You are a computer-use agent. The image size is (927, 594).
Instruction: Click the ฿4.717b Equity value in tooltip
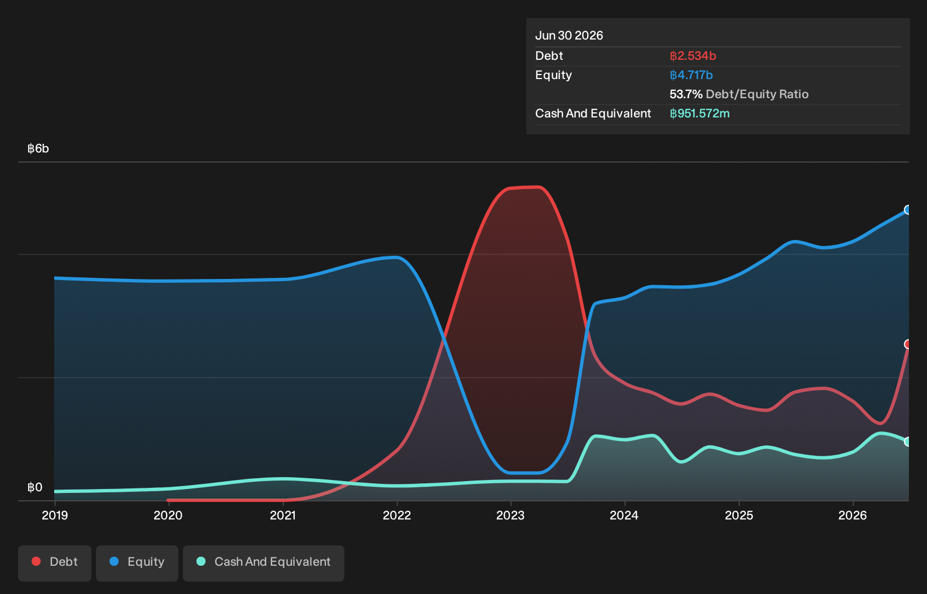tap(691, 75)
